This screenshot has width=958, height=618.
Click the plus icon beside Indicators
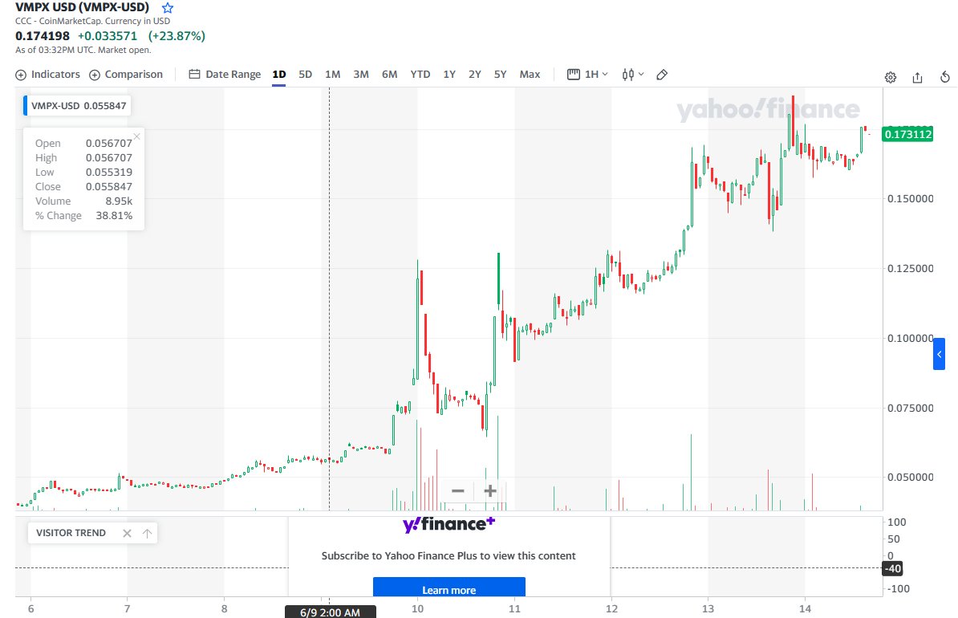click(21, 75)
